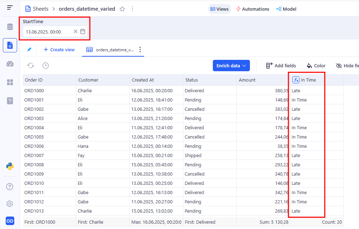The height and width of the screenshot is (229, 359).
Task: Select the ORD1013 cell
Action: coord(50,211)
